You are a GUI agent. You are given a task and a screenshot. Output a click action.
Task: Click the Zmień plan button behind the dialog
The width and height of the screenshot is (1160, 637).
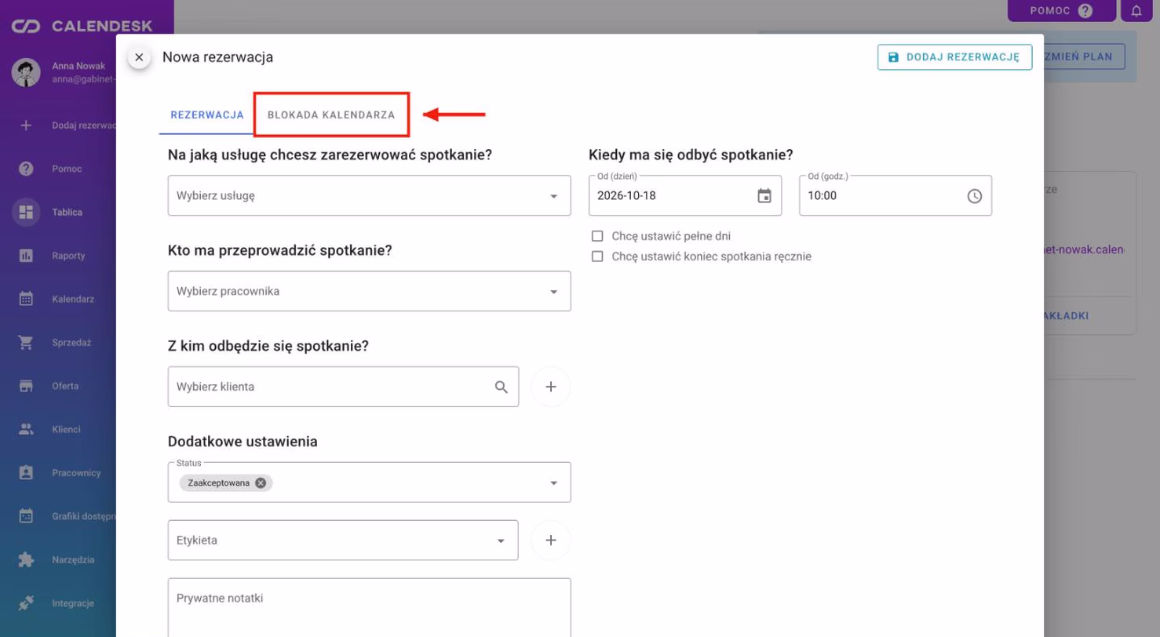point(1085,57)
